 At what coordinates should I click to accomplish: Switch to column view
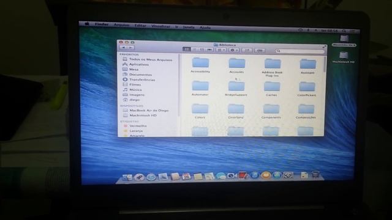pyautogui.click(x=202, y=50)
